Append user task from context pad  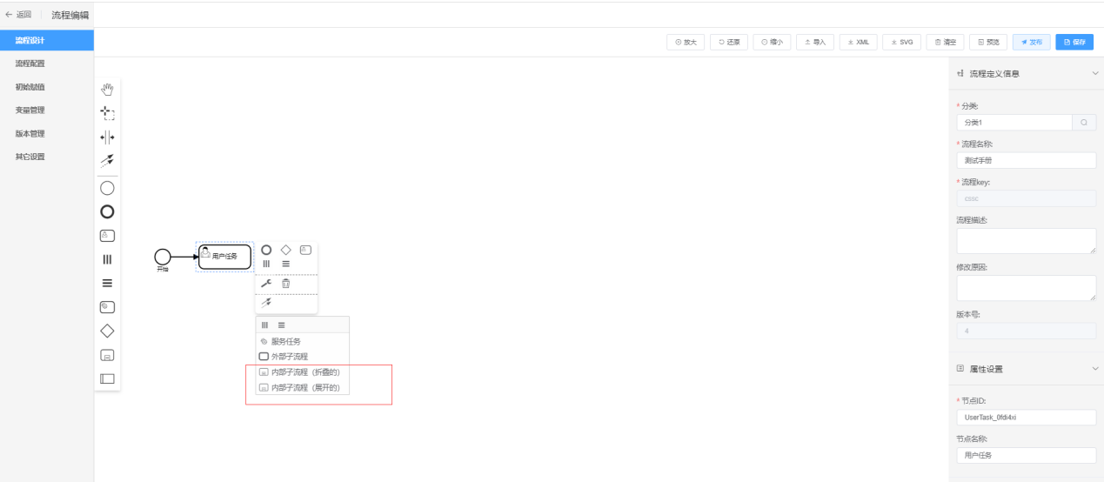(x=305, y=250)
